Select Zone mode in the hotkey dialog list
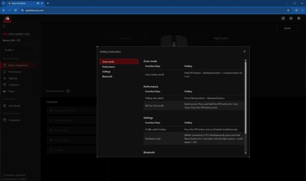Image resolution: width=306 pixels, height=181 pixels. (119, 62)
